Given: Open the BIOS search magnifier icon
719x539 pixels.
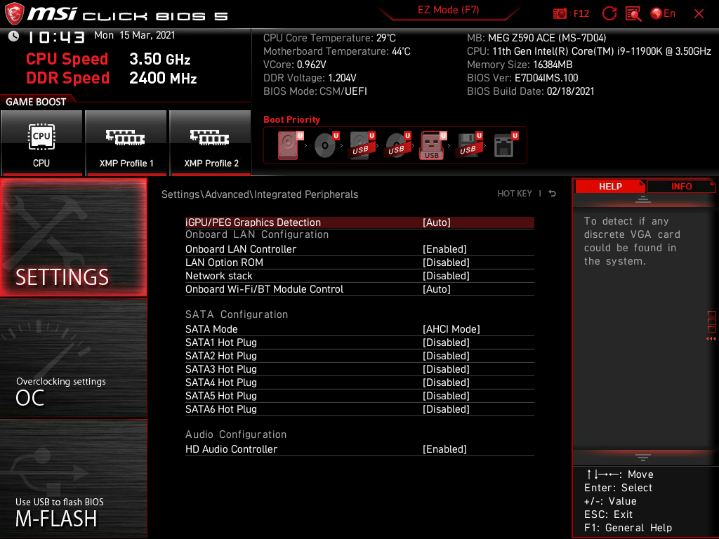Looking at the screenshot, I should (x=633, y=13).
